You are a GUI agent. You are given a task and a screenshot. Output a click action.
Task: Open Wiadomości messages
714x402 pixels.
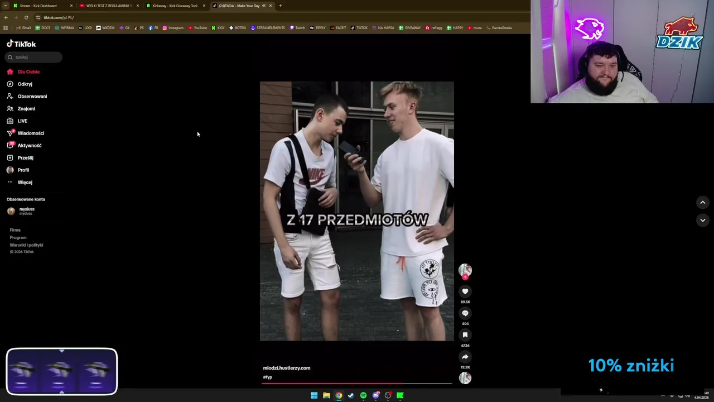pyautogui.click(x=25, y=133)
